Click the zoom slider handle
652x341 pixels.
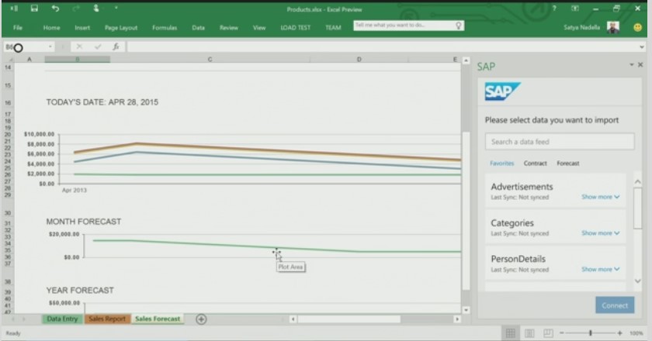pyautogui.click(x=590, y=332)
